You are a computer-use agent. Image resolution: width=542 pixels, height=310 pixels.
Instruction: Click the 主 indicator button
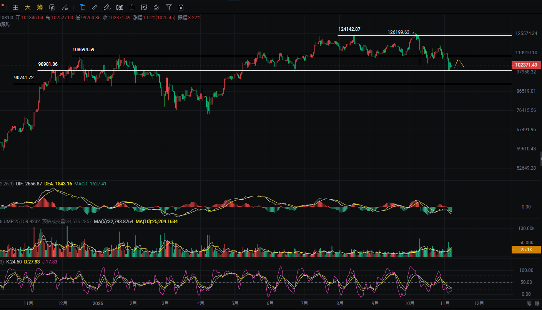coord(16,7)
